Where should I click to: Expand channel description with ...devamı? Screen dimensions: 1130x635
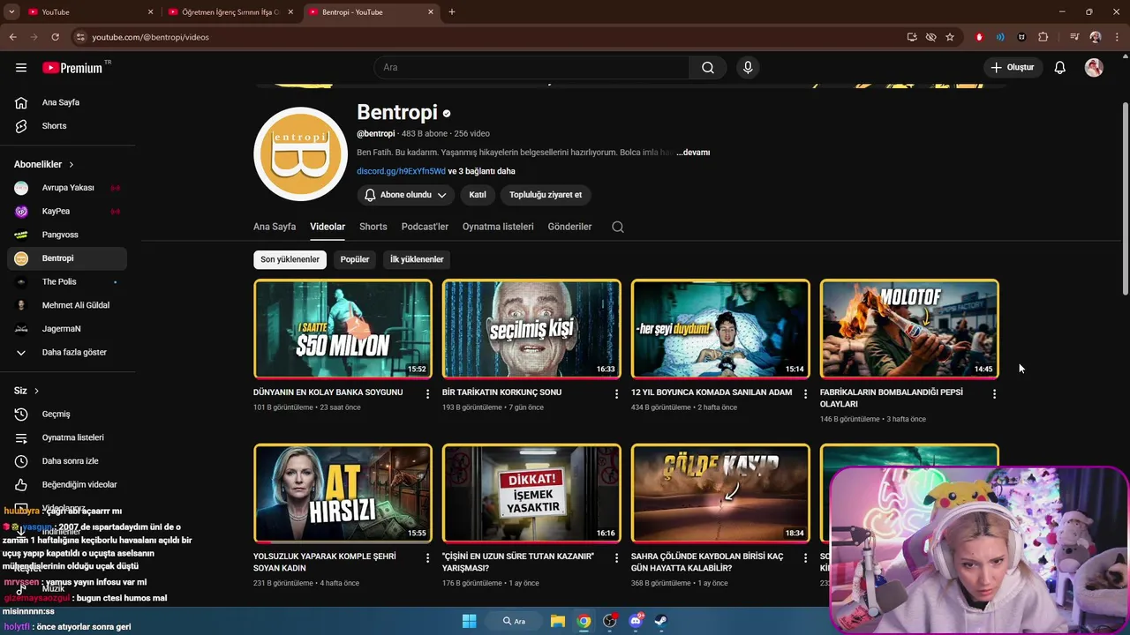pyautogui.click(x=693, y=153)
